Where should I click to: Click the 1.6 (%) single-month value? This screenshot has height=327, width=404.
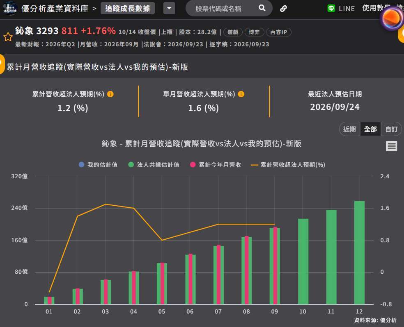click(204, 108)
